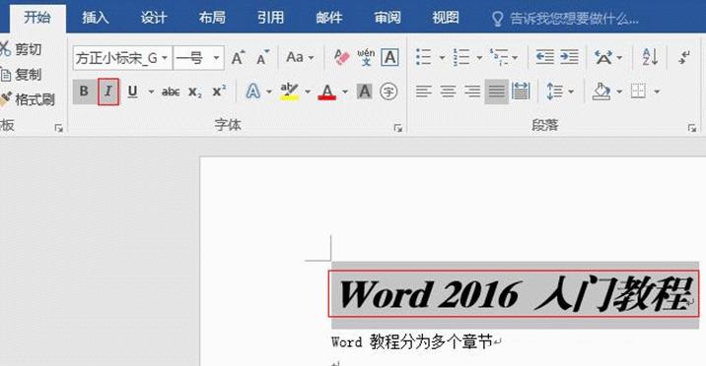Sort text with A-Z icon

[x=650, y=57]
